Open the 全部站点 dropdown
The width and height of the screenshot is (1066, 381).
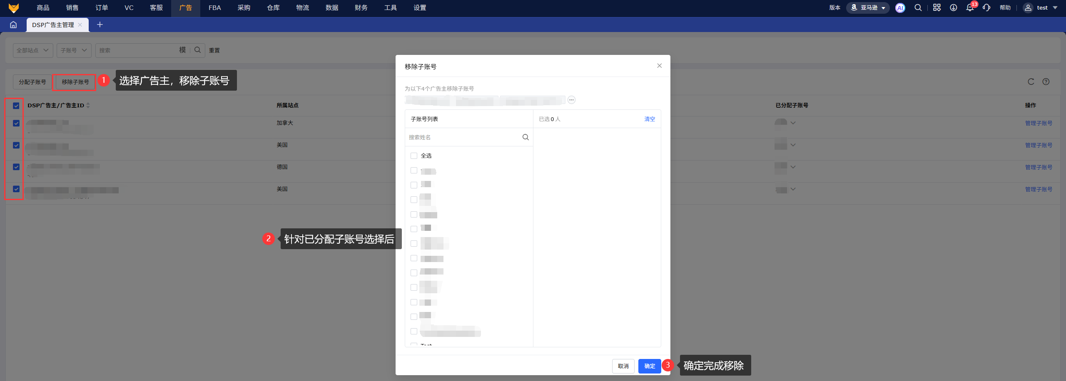click(33, 50)
